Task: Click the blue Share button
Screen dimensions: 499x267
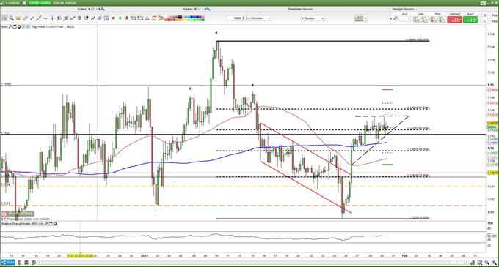Action: (x=8, y=263)
